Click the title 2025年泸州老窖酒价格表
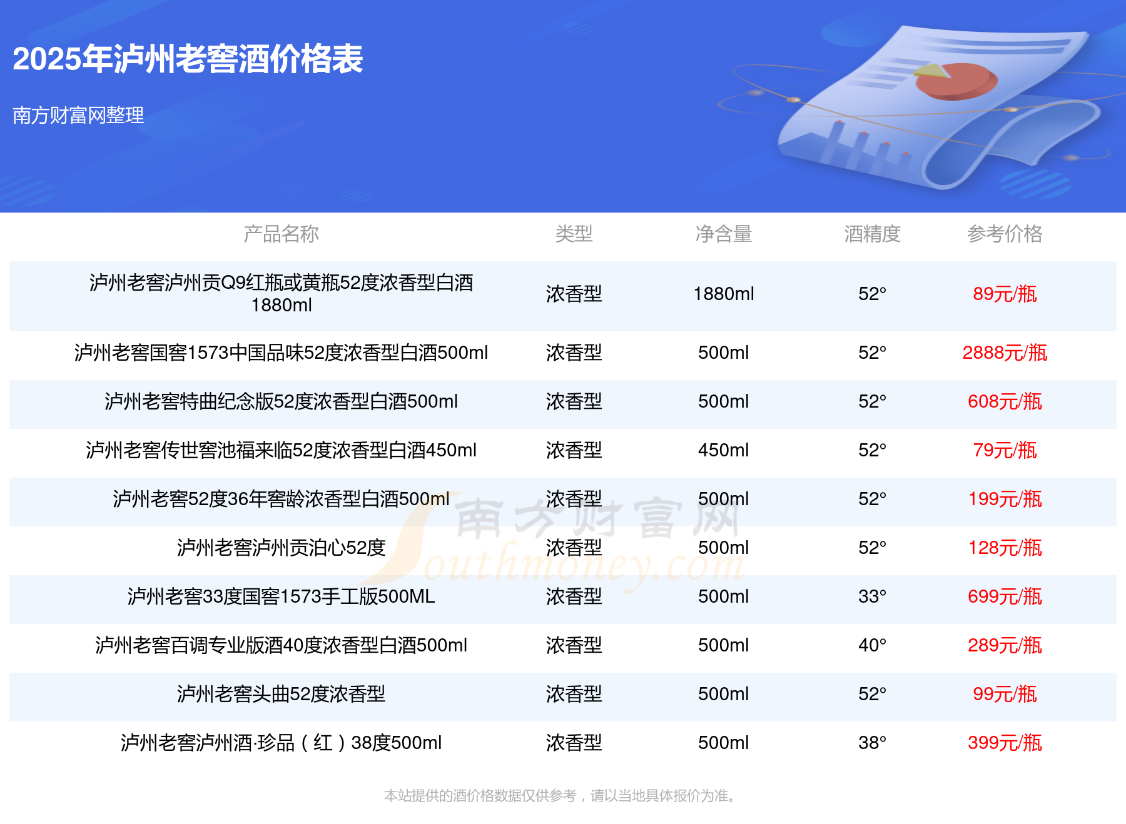1126x824 pixels. click(x=188, y=59)
